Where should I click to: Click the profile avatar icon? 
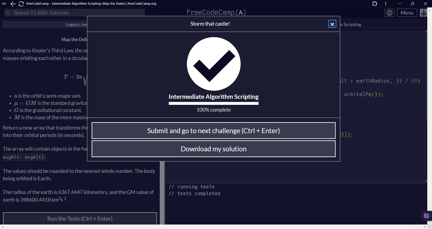pos(424,13)
